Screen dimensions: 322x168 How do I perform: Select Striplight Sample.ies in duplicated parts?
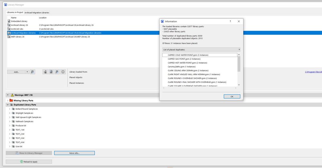(24, 113)
